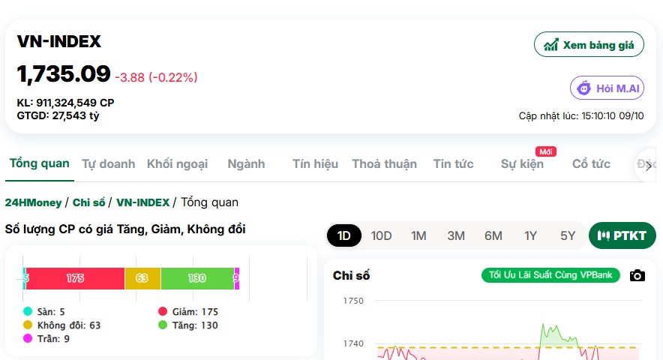Select the 3M chart range
Image resolution: width=663 pixels, height=360 pixels.
[x=456, y=235]
